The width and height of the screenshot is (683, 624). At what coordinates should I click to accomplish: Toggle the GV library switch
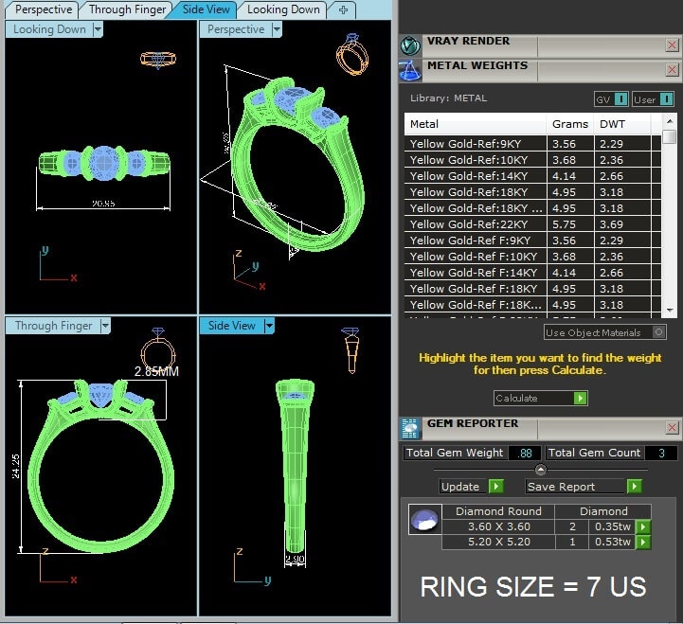[x=610, y=98]
